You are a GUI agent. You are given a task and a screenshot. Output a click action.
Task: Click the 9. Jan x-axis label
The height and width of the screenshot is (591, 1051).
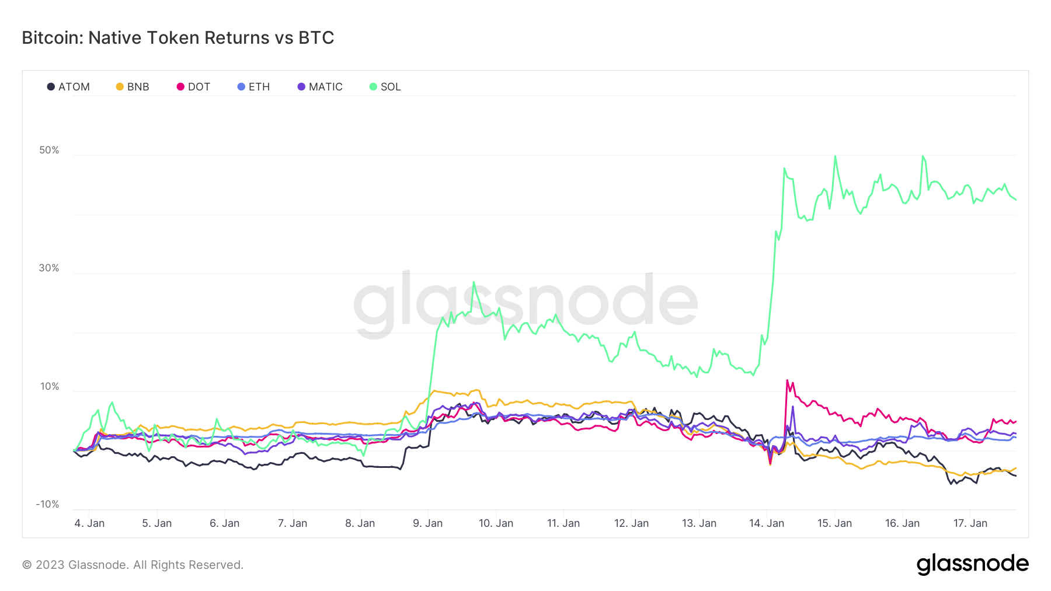427,523
